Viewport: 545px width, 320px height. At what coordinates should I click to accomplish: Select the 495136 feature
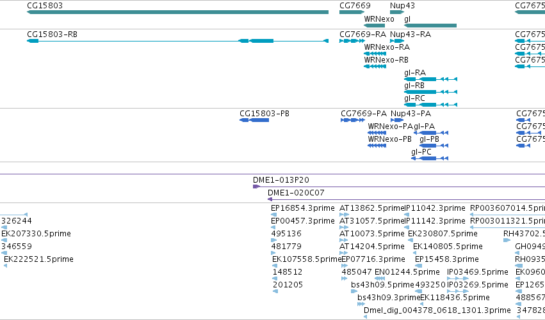coord(274,240)
